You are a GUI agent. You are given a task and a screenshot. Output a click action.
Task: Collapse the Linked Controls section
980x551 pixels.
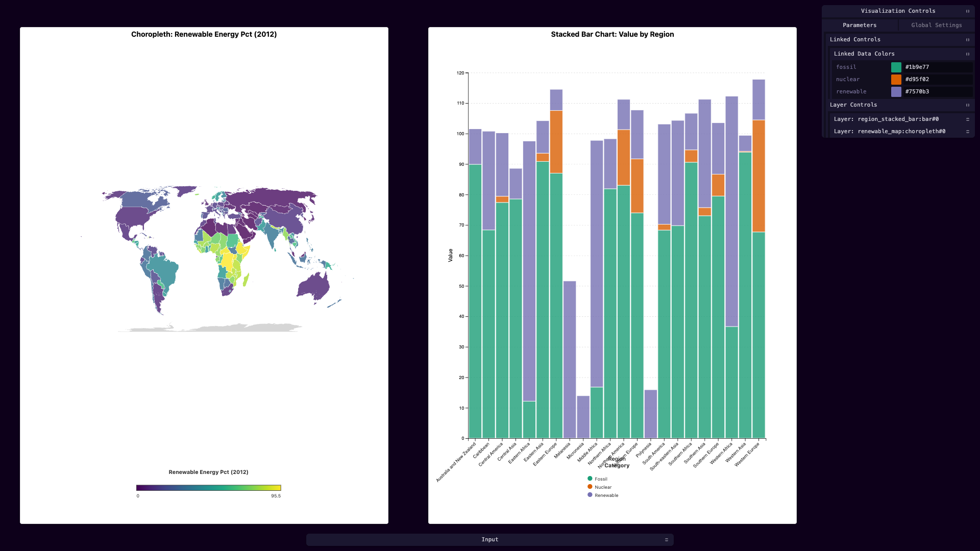click(967, 40)
